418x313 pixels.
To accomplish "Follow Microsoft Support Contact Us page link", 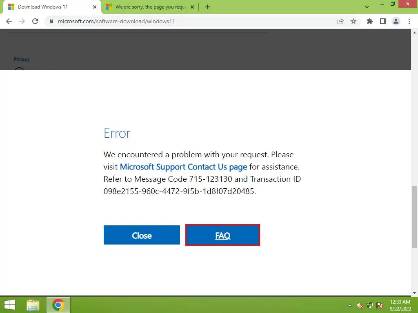I will (183, 167).
